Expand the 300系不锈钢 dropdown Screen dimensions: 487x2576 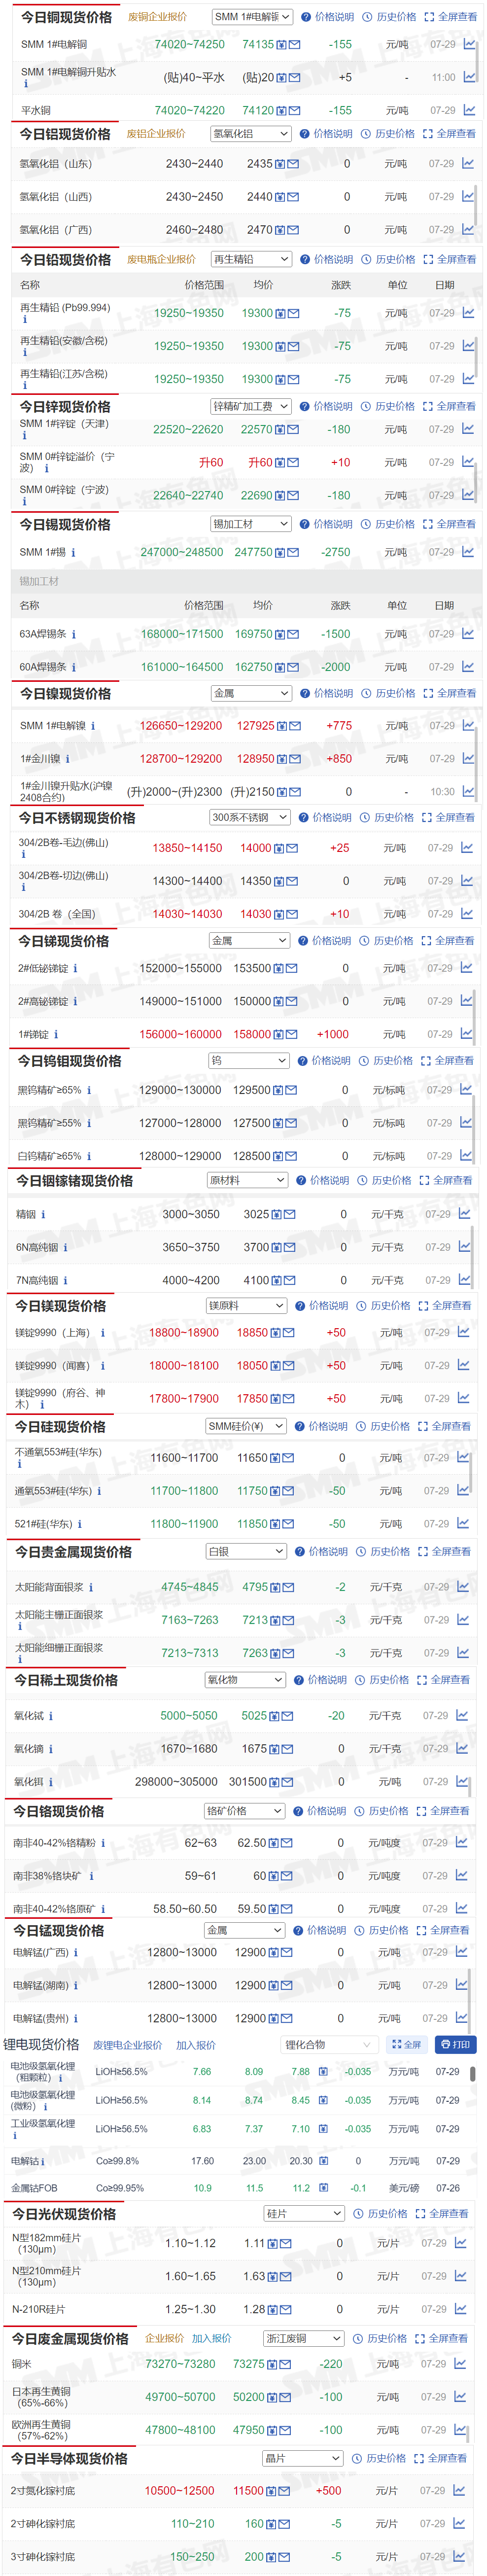click(x=250, y=817)
